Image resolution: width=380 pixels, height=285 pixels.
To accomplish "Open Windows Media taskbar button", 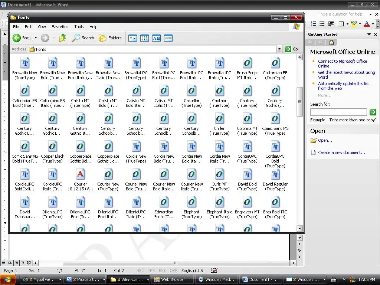I will (216, 279).
